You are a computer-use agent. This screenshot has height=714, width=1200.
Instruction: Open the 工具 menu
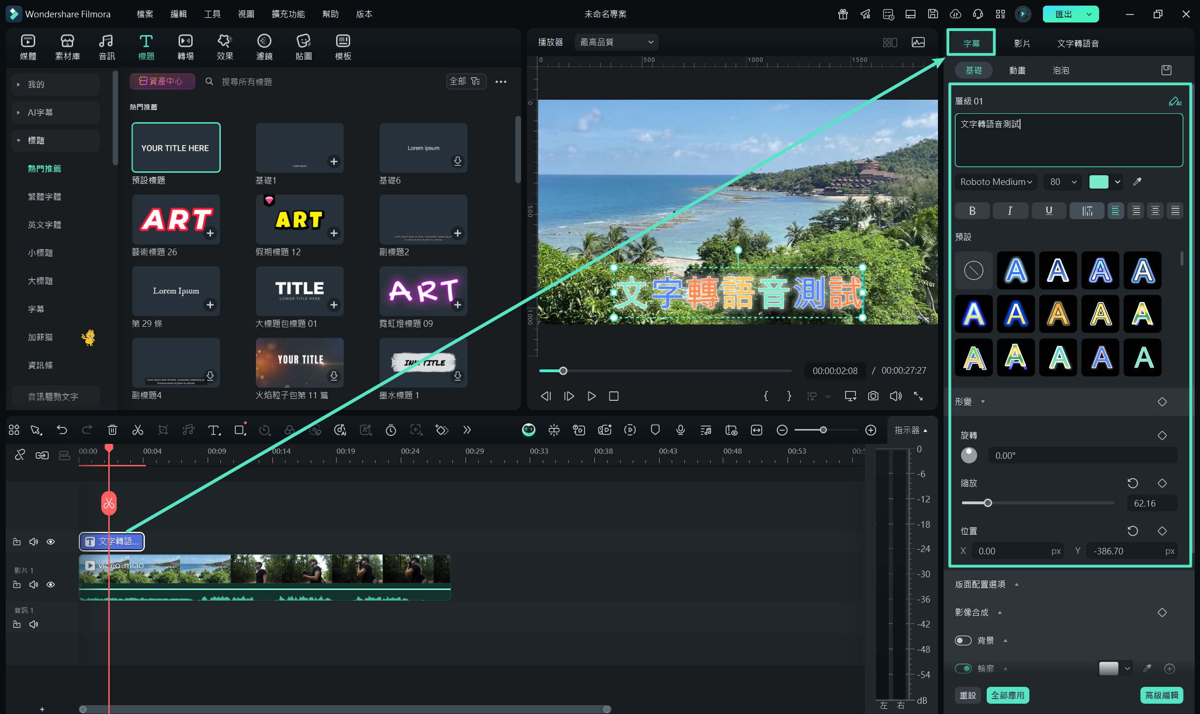(212, 14)
